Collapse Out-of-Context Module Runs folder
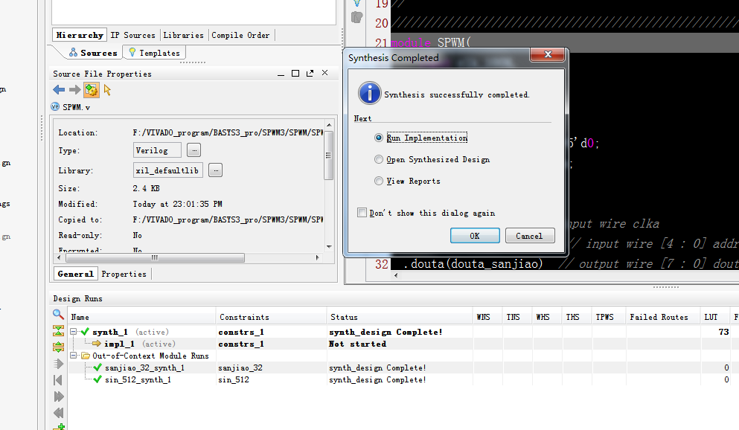The height and width of the screenshot is (430, 739). coord(74,356)
